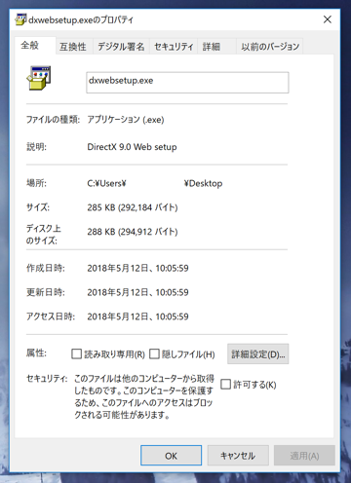Click the security warning message text
The width and height of the screenshot is (351, 483).
click(x=144, y=396)
